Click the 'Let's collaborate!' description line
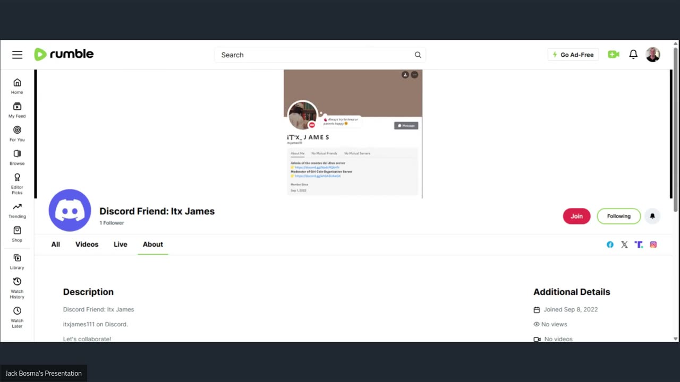 [x=87, y=338]
